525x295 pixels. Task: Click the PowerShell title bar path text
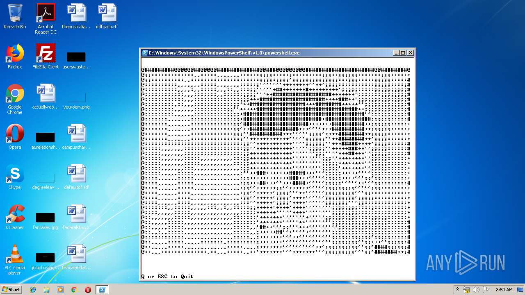[224, 53]
